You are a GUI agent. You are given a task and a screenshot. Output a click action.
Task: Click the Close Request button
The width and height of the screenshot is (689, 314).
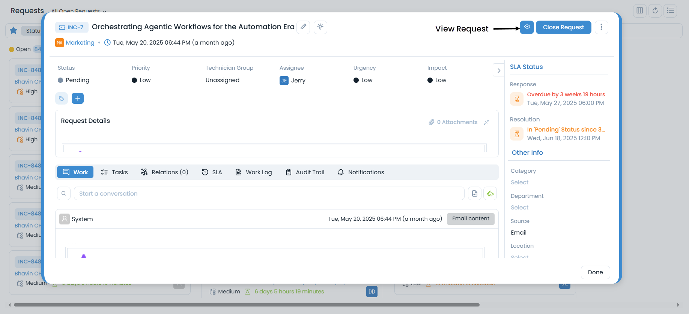563,27
